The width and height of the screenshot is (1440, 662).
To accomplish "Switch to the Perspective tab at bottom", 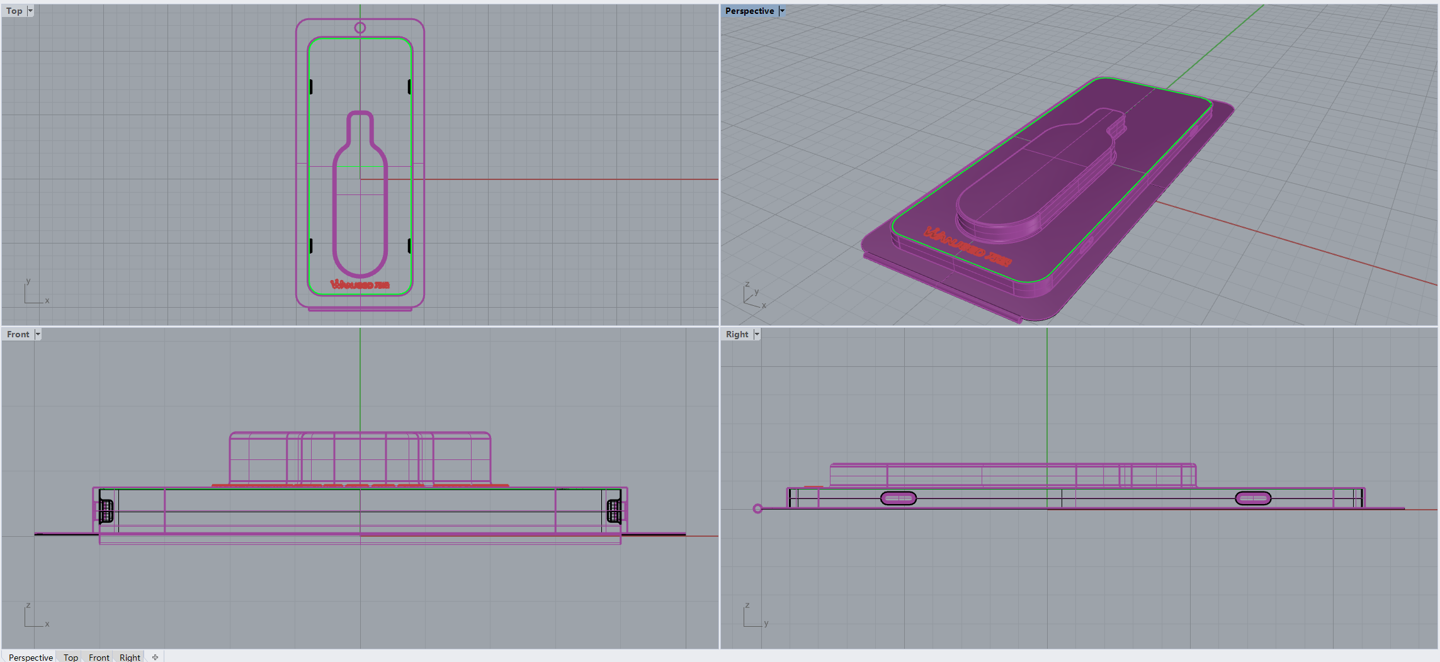I will (x=30, y=657).
